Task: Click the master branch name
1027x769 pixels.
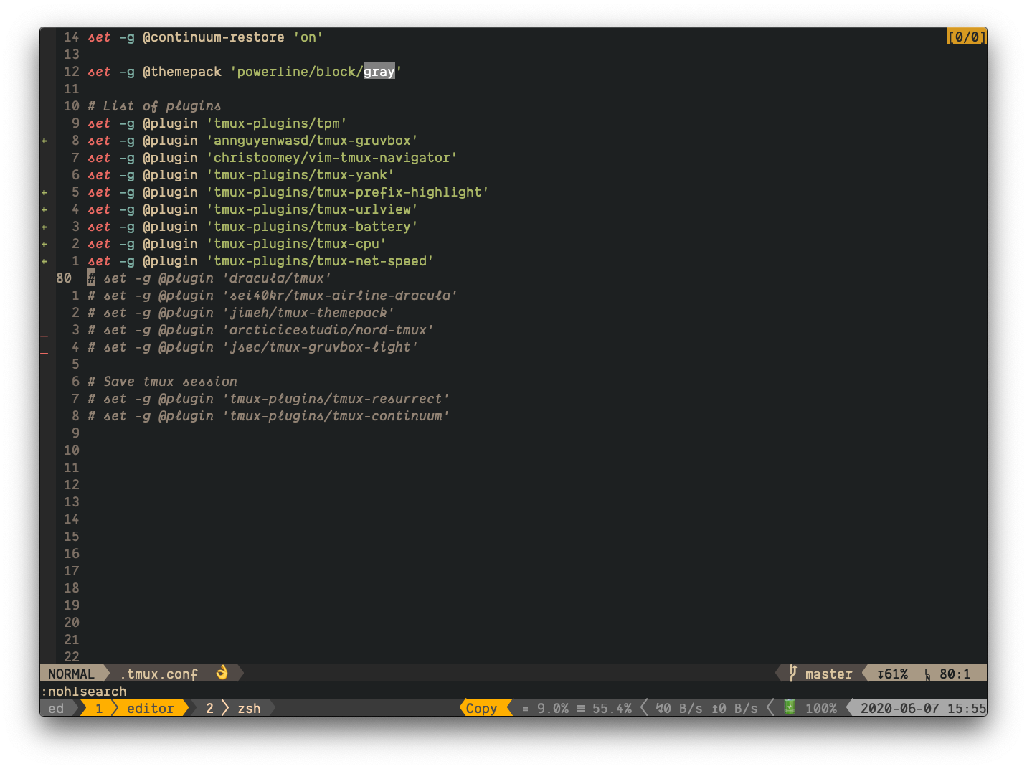Action: (828, 674)
